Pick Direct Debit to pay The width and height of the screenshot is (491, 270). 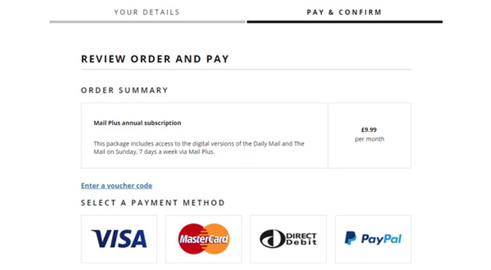288,239
